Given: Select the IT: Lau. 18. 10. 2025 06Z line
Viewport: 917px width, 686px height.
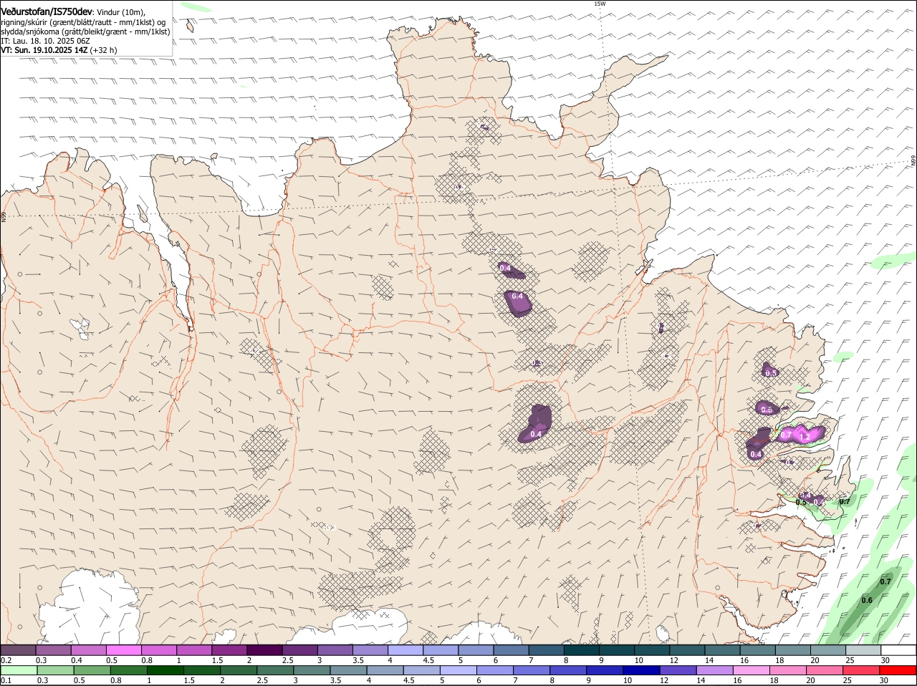Looking at the screenshot, I should pyautogui.click(x=45, y=41).
